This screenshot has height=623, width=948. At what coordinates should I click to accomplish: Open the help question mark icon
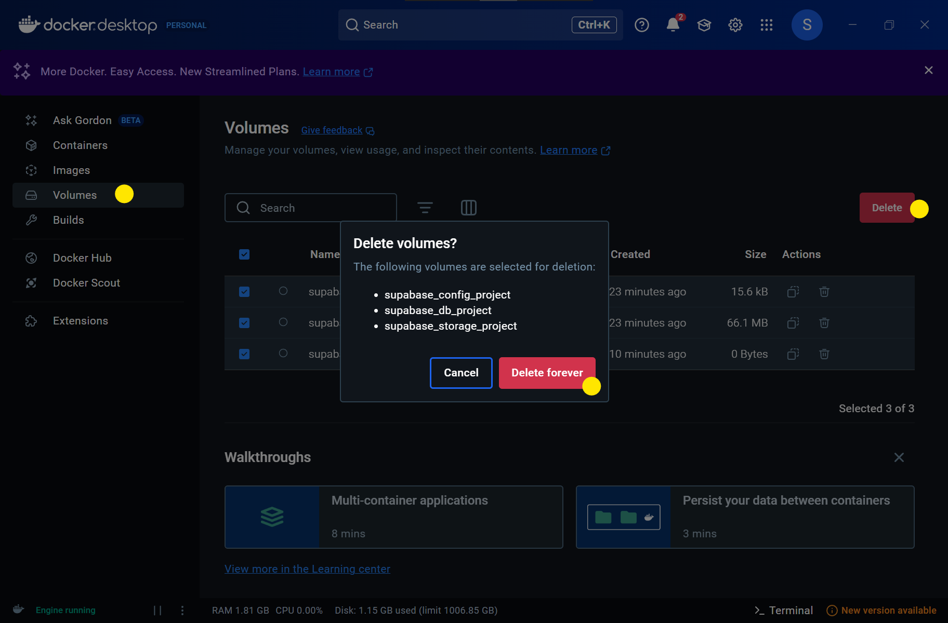tap(642, 25)
